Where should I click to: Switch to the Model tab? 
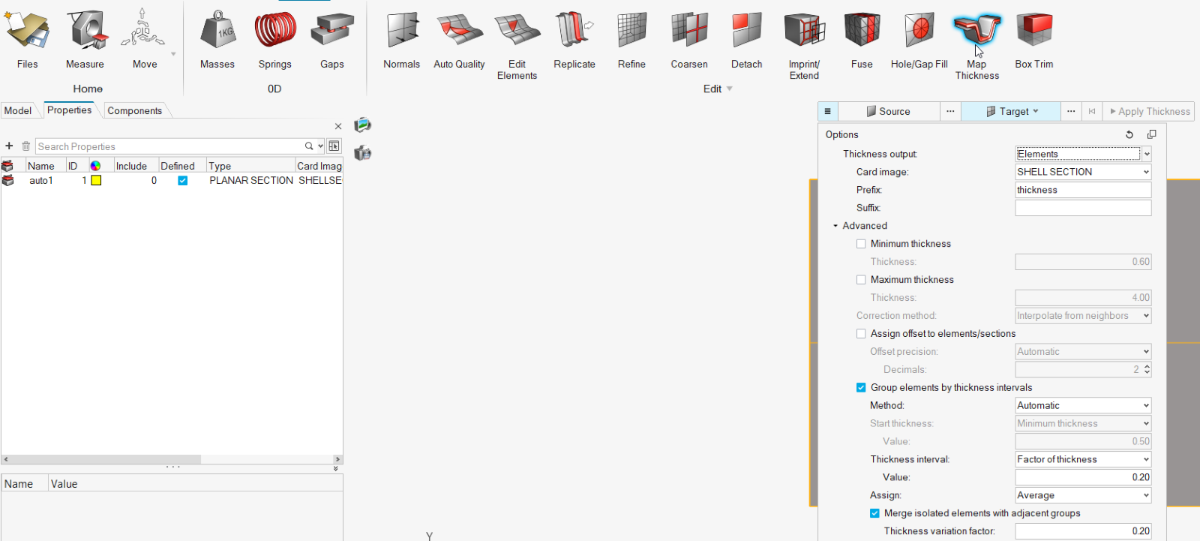[18, 111]
